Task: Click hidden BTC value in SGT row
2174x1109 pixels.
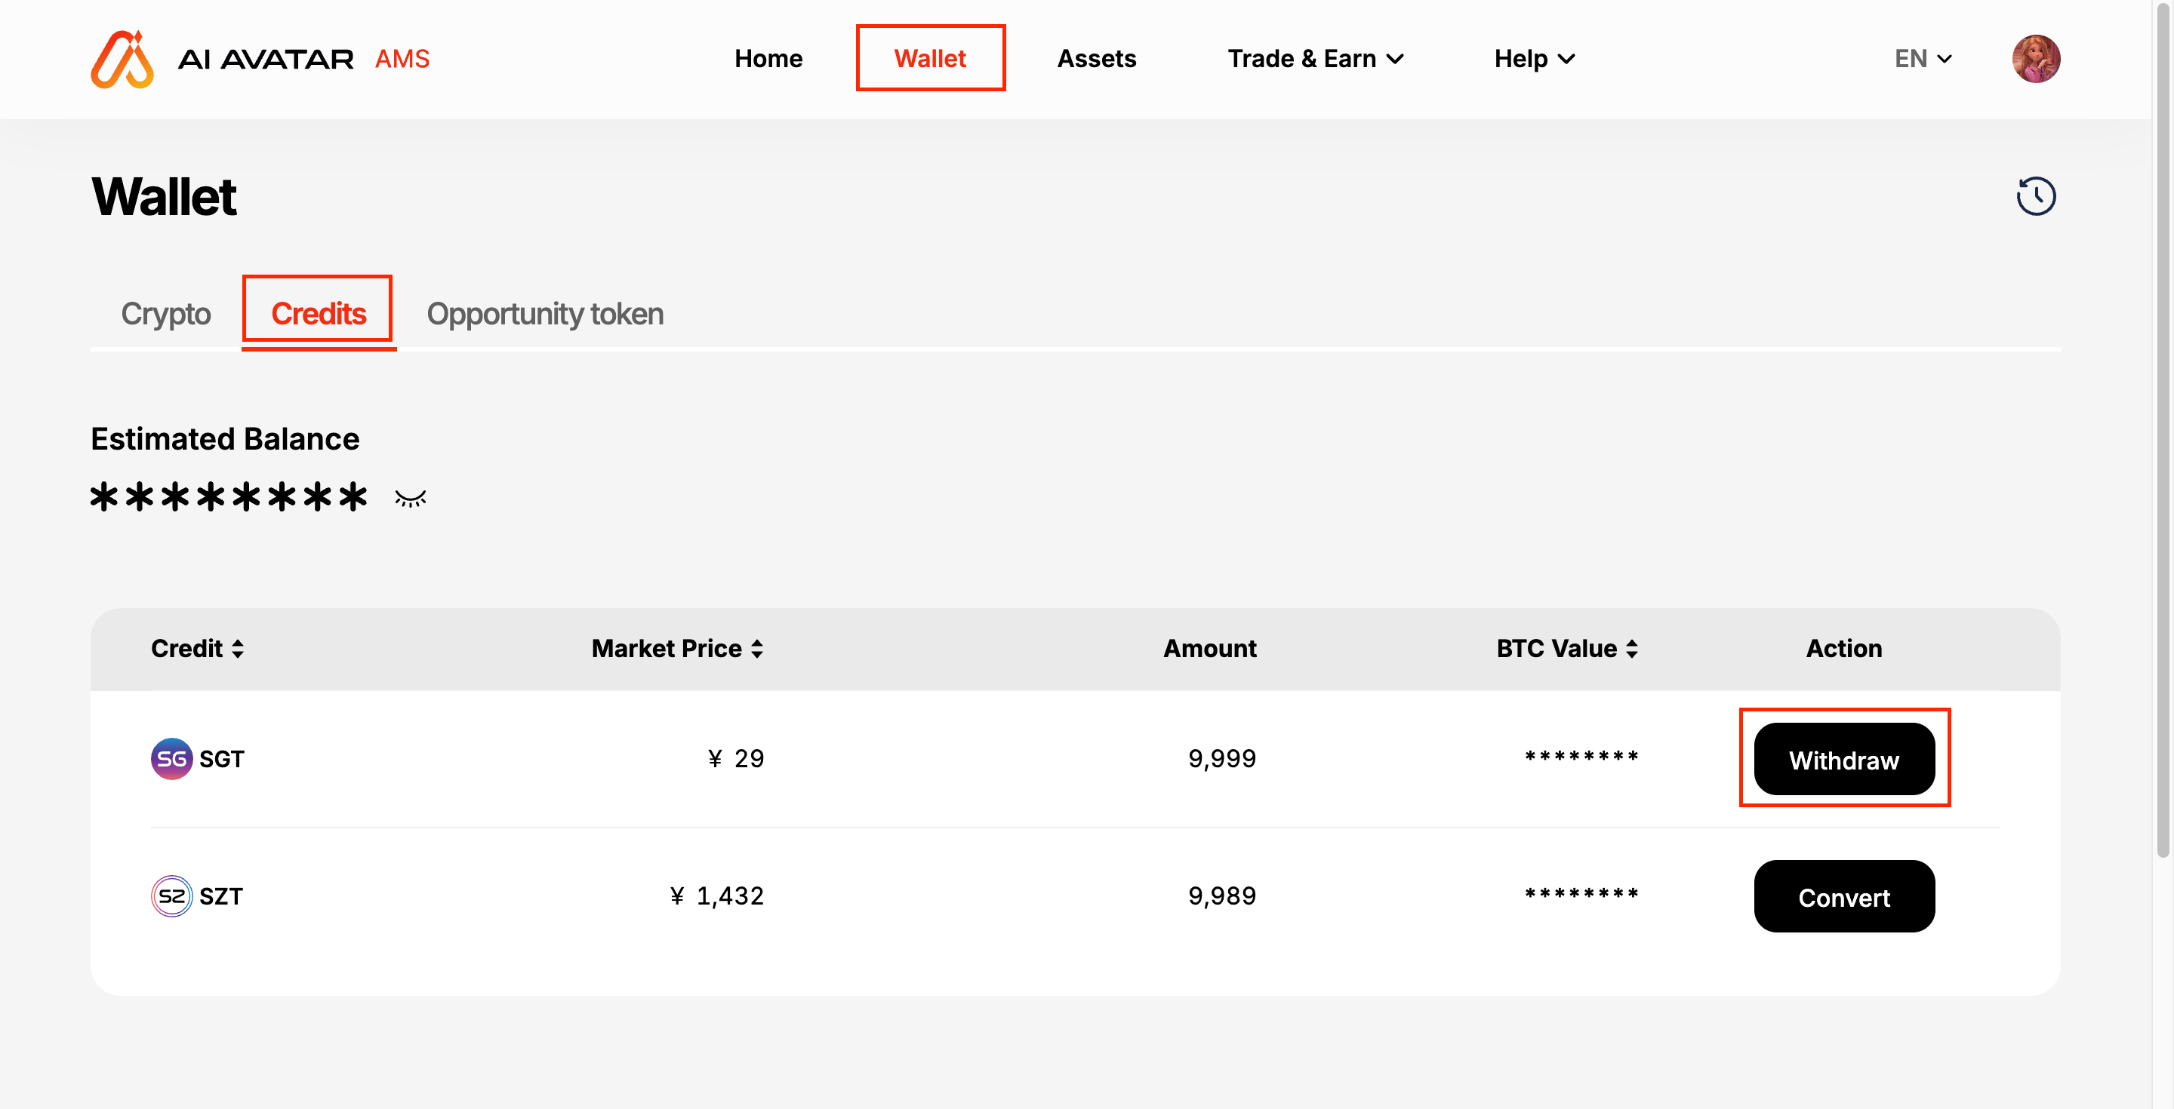Action: pyautogui.click(x=1581, y=757)
